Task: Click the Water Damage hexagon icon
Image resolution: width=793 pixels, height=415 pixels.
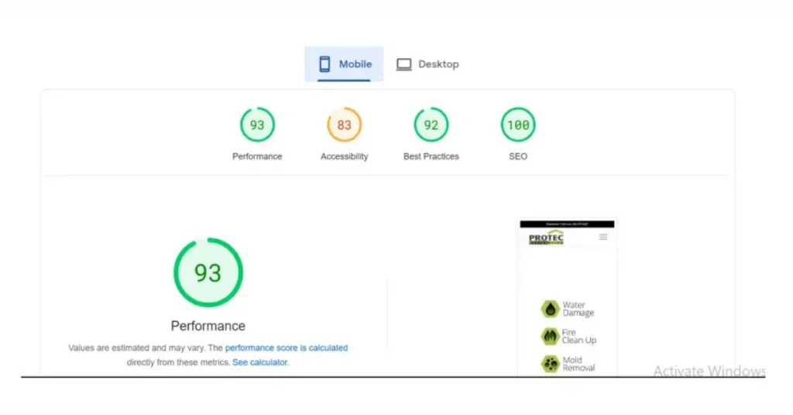Action: (551, 309)
